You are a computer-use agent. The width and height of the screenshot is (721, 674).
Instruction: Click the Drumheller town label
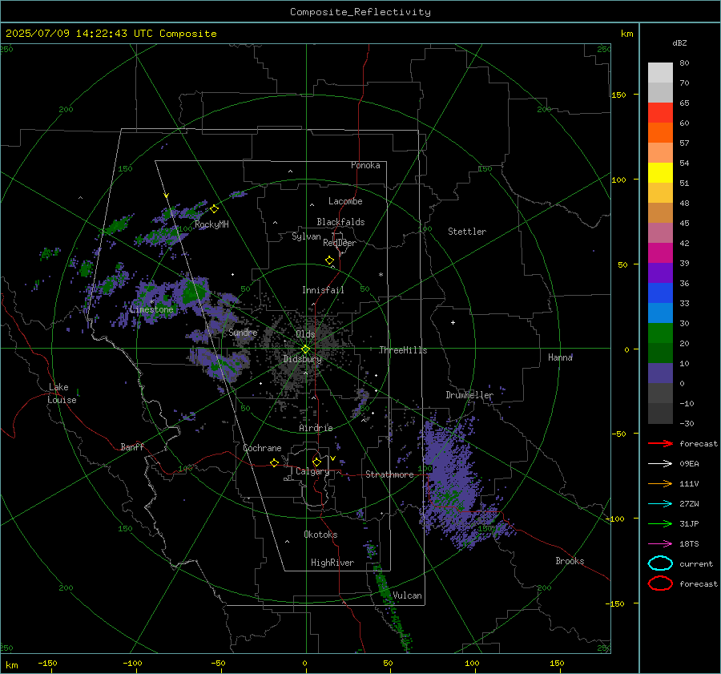pyautogui.click(x=469, y=395)
